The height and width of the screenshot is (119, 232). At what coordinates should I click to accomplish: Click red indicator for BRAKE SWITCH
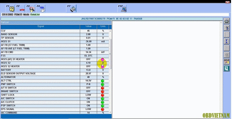(x=102, y=92)
